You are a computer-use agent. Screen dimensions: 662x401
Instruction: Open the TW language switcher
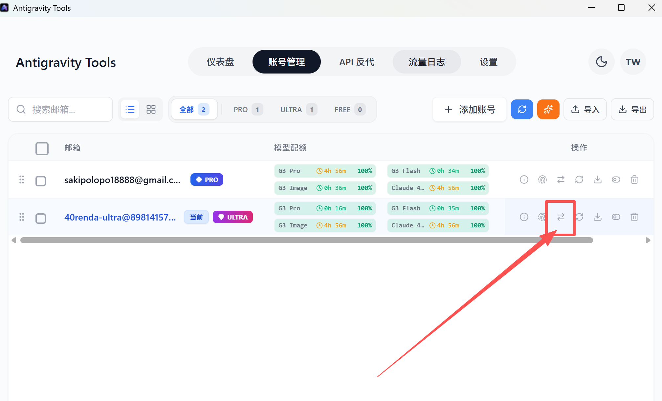pyautogui.click(x=633, y=62)
